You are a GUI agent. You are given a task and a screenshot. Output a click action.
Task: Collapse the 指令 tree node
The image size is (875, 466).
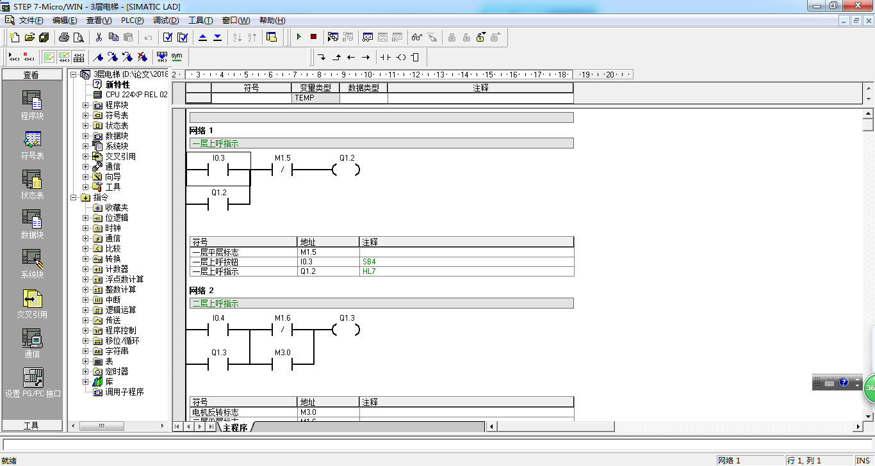coord(74,197)
